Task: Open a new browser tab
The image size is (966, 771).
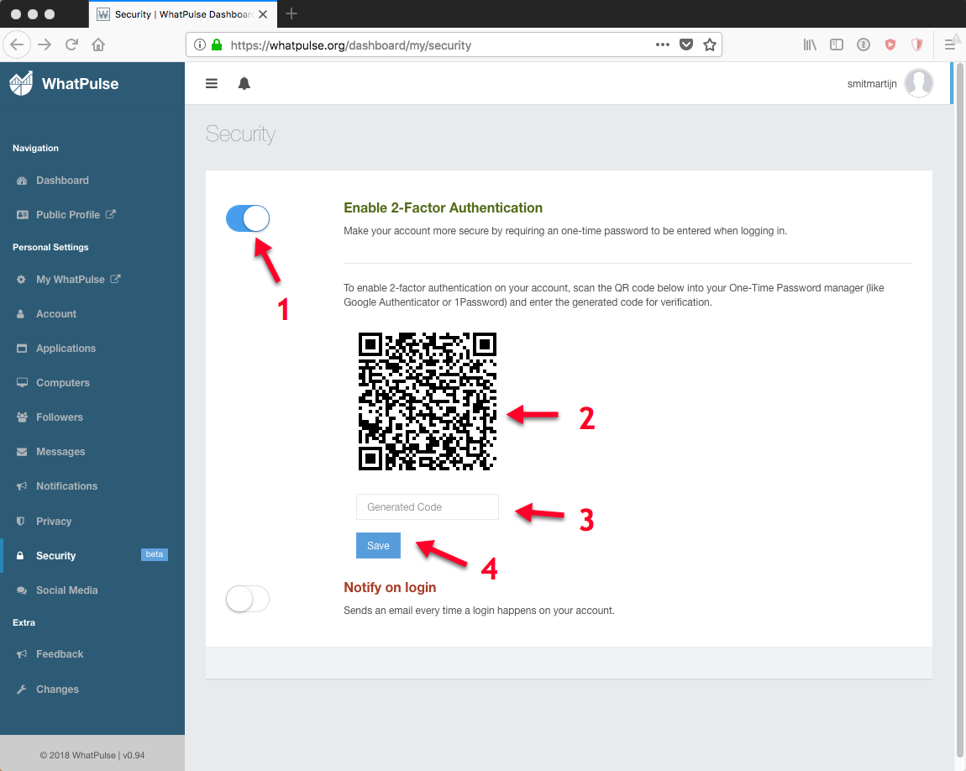Action: pos(291,13)
